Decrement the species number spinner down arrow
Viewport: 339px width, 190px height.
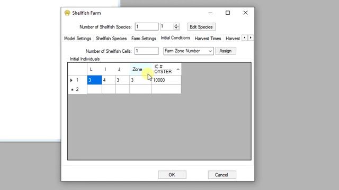(x=176, y=28)
